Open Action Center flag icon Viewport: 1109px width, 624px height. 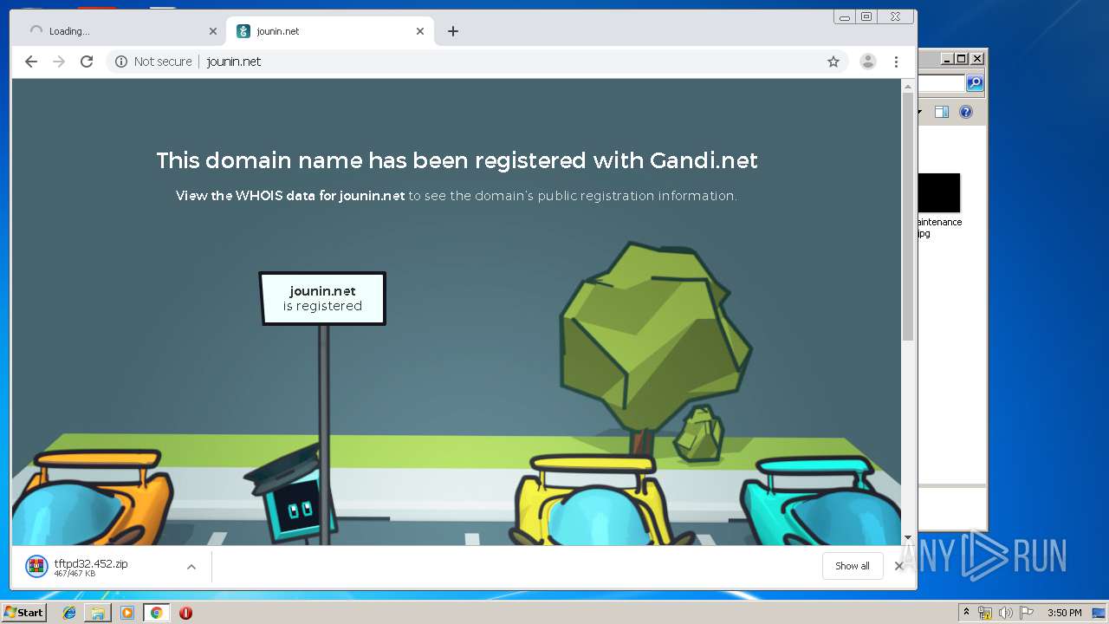click(x=1027, y=613)
